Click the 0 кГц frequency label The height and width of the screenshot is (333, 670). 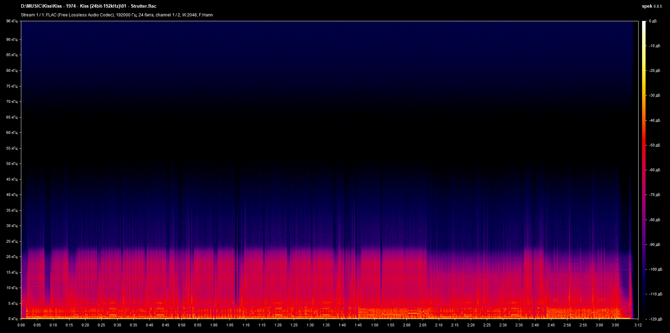click(12, 319)
